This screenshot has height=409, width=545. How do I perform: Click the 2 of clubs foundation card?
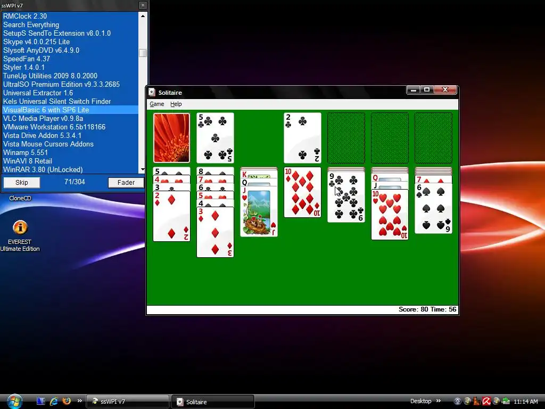(302, 138)
